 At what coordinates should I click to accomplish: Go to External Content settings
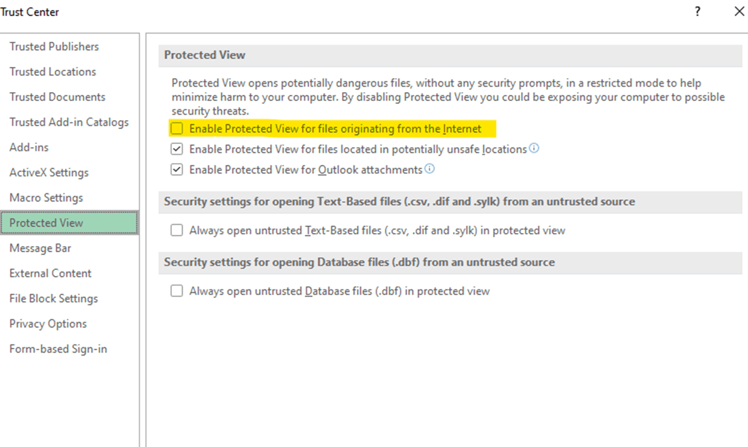pos(51,273)
